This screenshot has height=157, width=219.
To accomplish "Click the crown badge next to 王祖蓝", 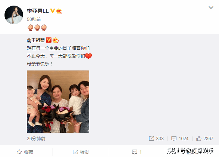I will tap(56, 40).
